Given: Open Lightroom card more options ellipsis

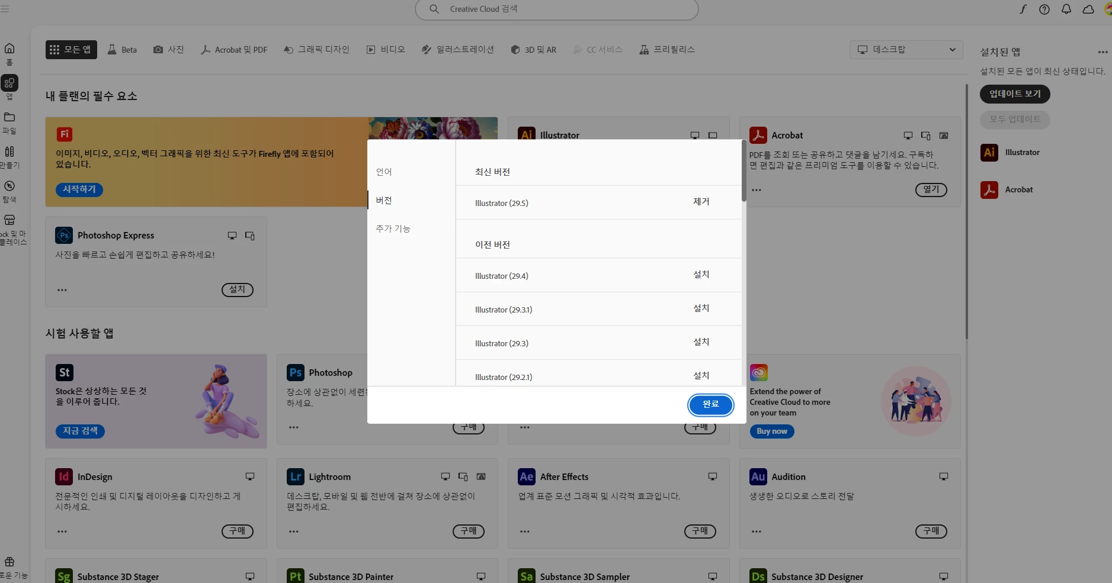Looking at the screenshot, I should [294, 532].
